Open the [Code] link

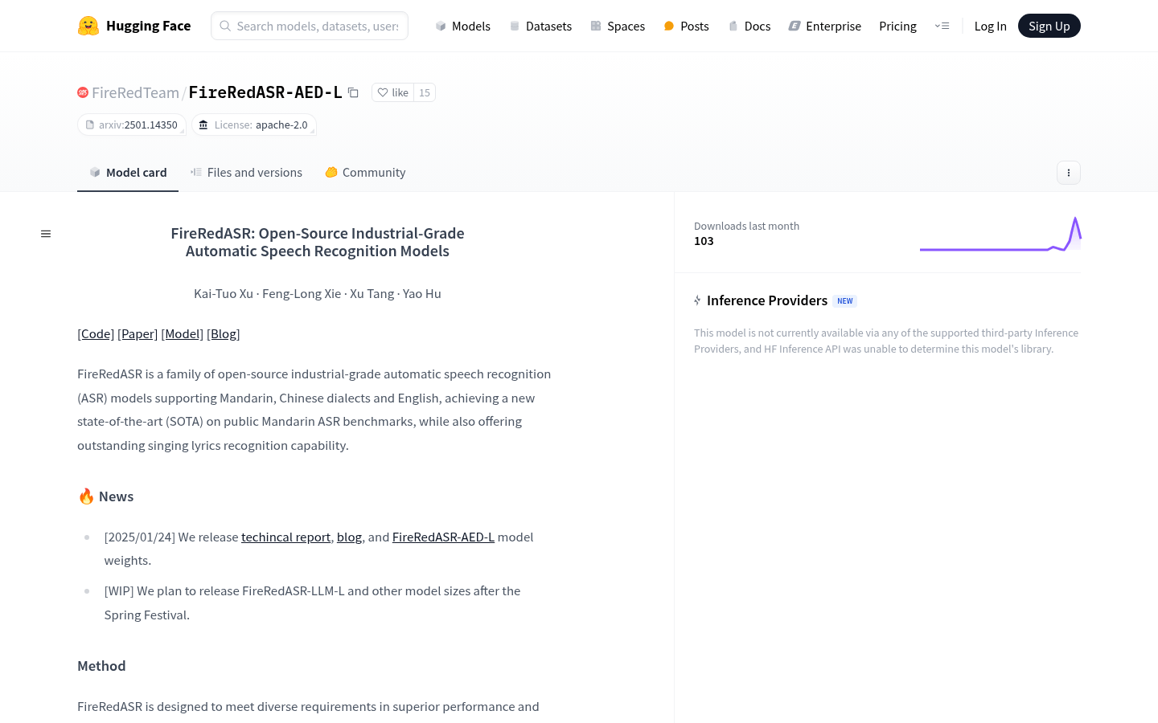tap(96, 333)
